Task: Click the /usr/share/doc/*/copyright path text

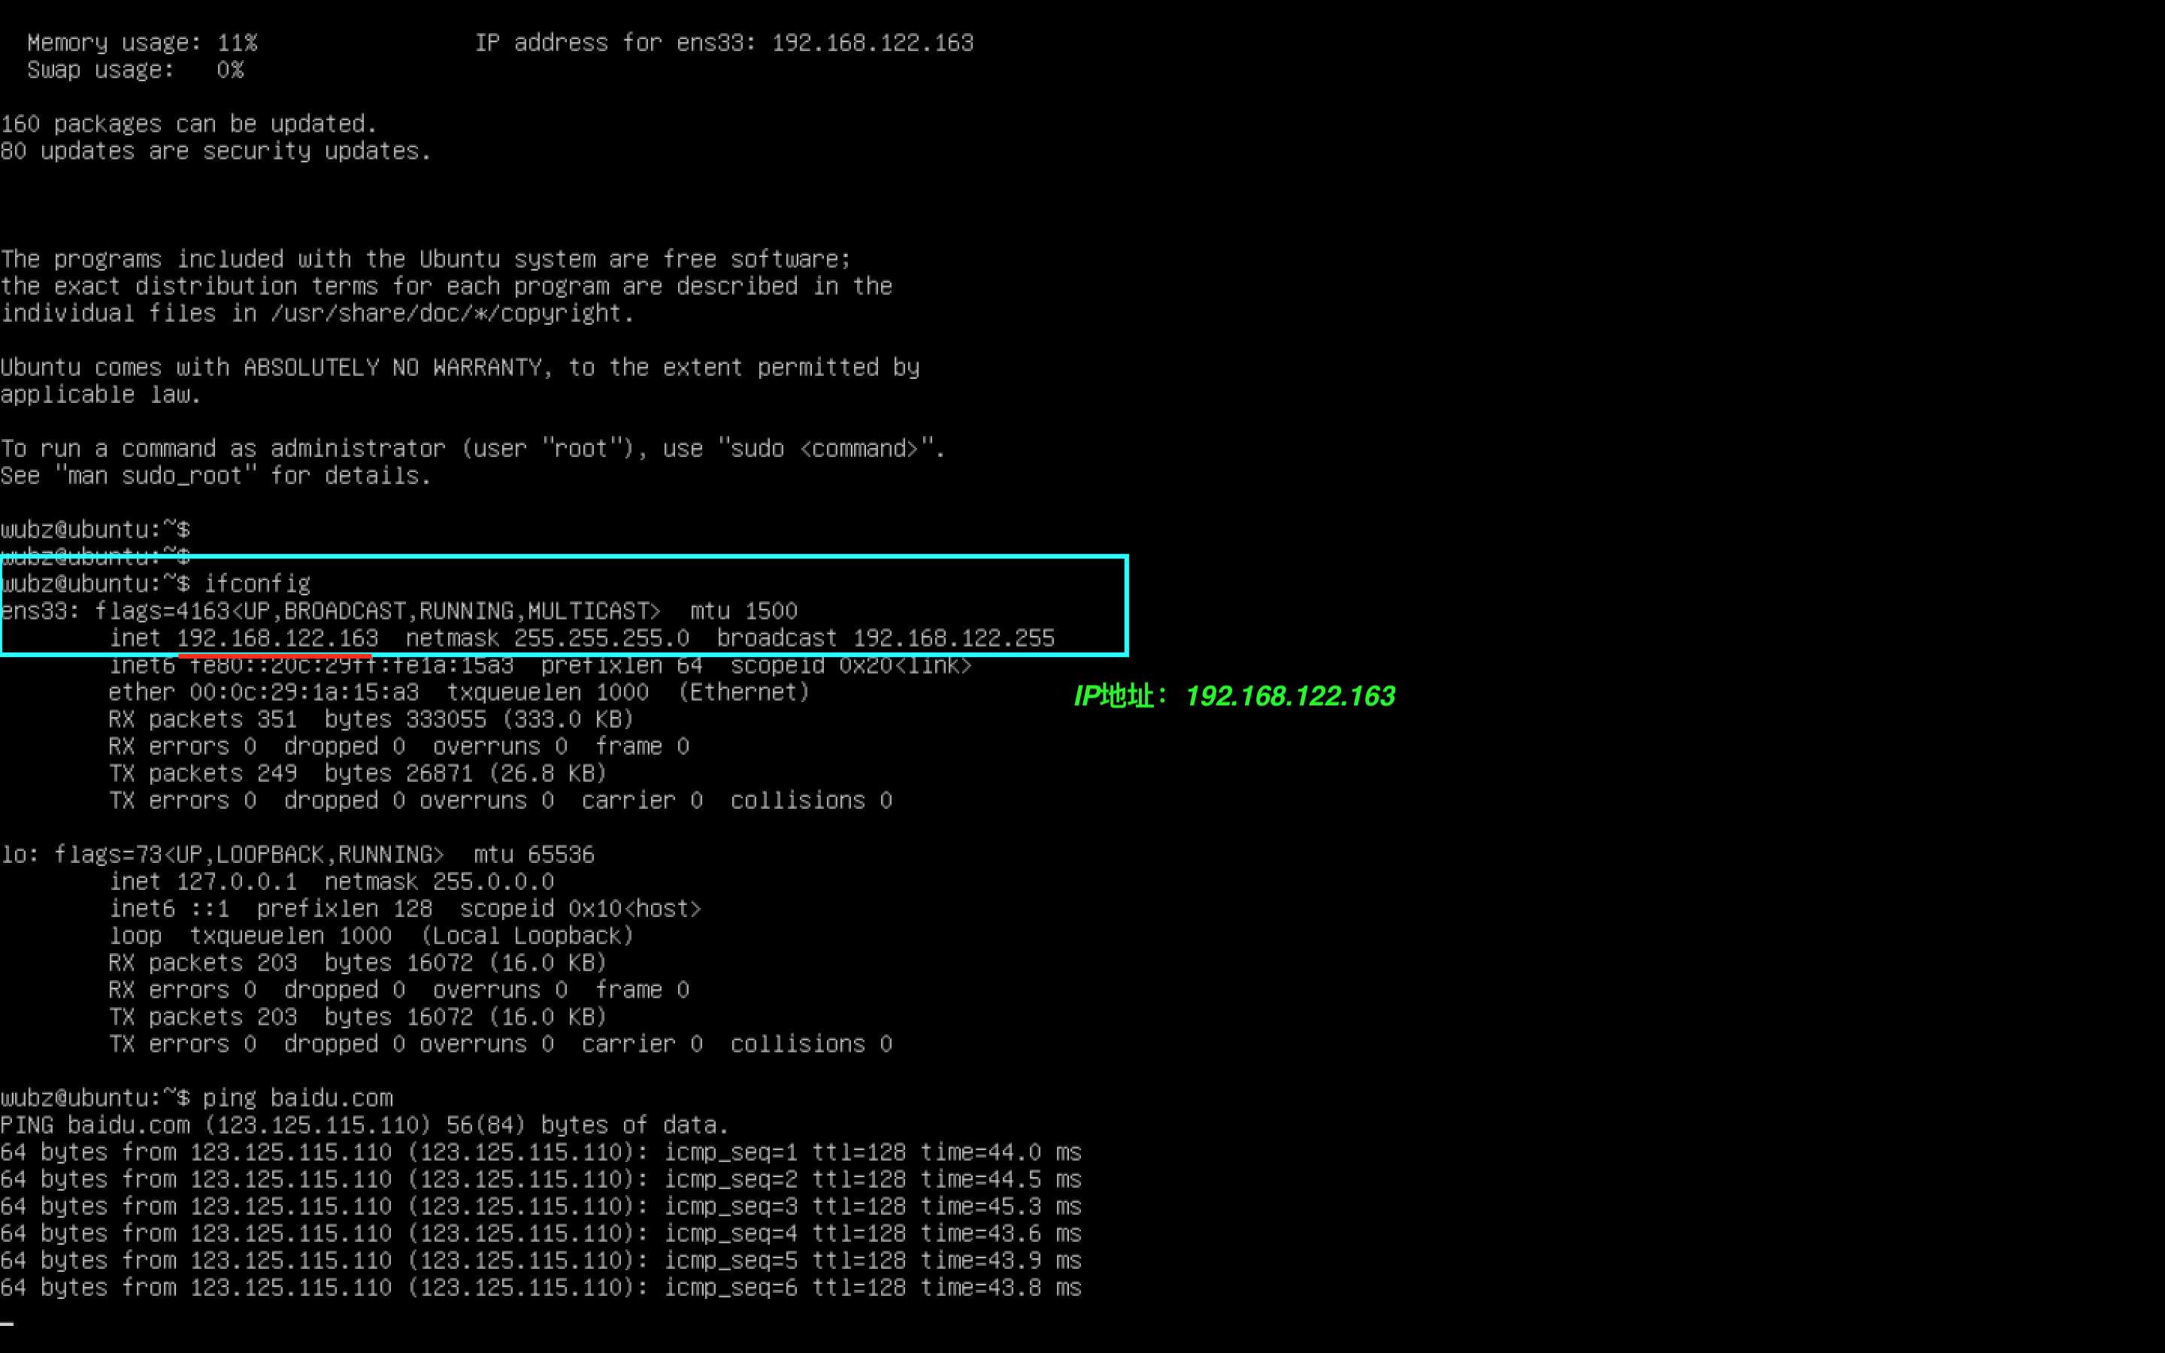Action: click(x=453, y=313)
